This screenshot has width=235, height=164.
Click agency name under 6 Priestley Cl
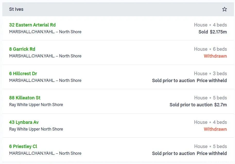point(45,153)
